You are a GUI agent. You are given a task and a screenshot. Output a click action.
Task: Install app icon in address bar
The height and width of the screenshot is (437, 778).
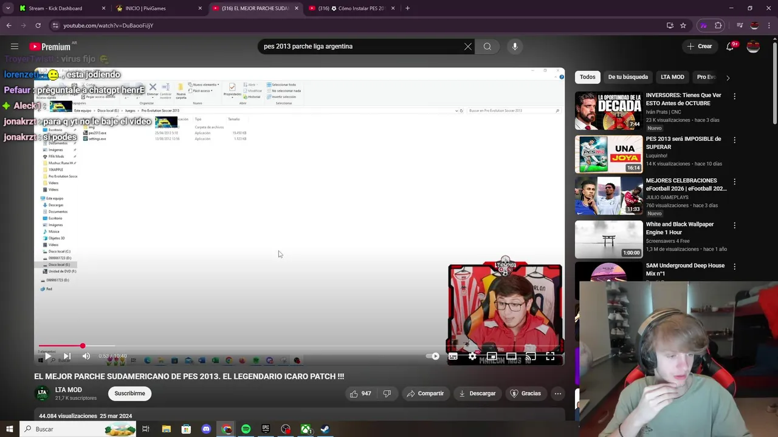point(670,25)
